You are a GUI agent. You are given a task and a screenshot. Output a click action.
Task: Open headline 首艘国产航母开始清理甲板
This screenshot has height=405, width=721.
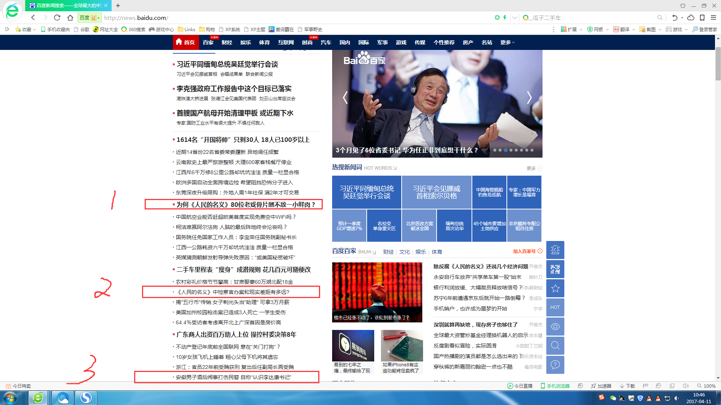(235, 113)
